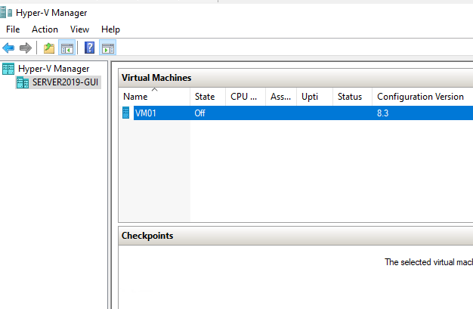The width and height of the screenshot is (473, 309).
Task: Click the Back arrow toolbar icon
Action: (x=8, y=48)
